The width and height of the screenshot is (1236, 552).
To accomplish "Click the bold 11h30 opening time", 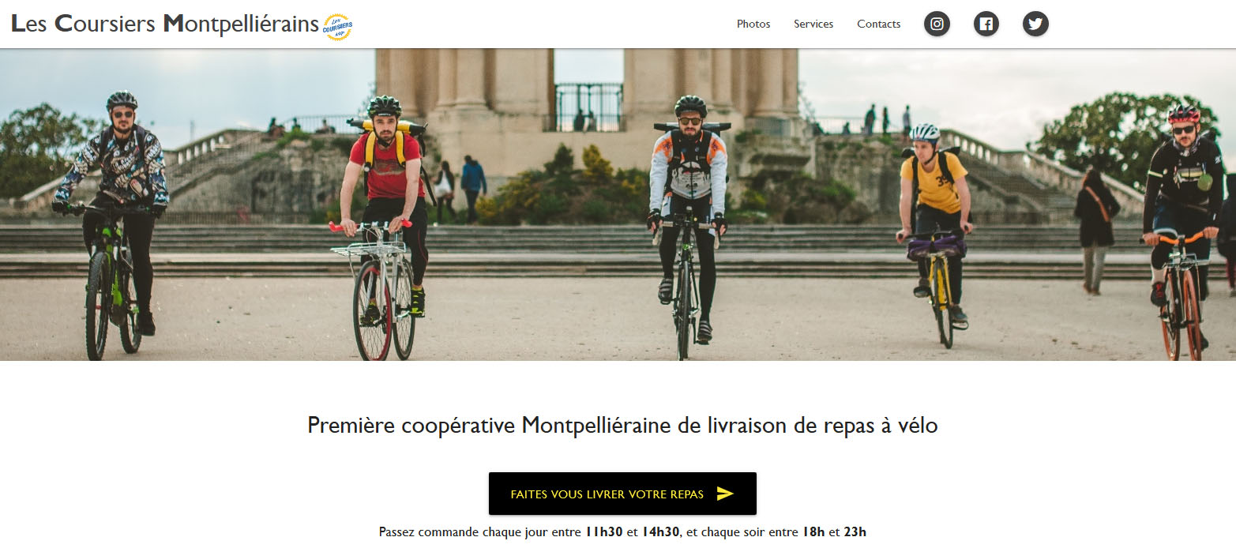I will [x=604, y=531].
